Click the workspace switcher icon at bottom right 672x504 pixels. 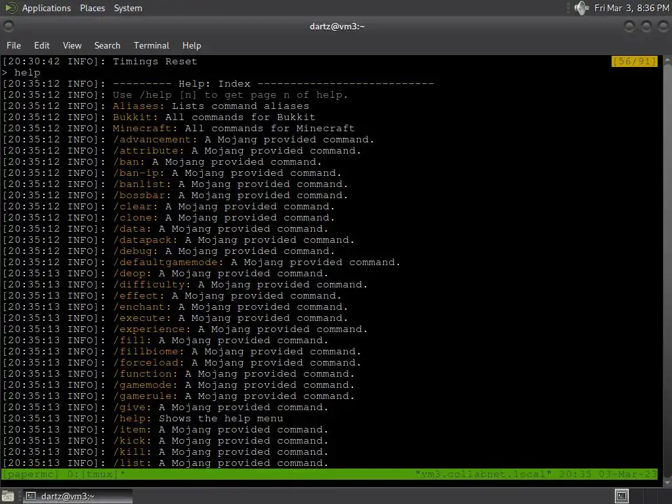tap(621, 496)
